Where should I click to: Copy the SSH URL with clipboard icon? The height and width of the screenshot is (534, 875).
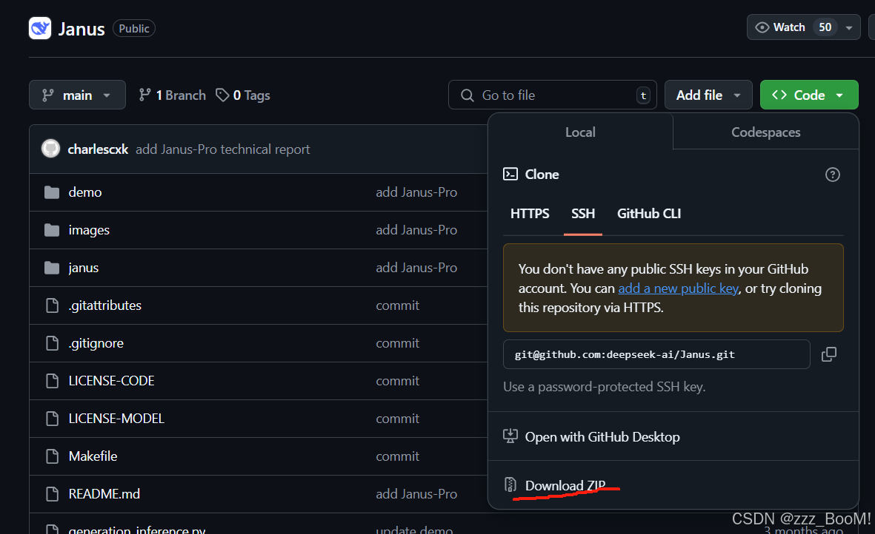828,354
